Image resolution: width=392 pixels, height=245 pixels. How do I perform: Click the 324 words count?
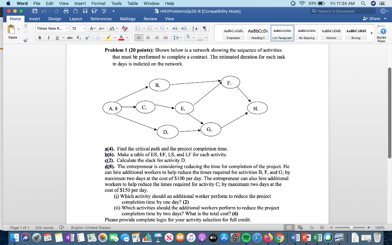pos(44,227)
